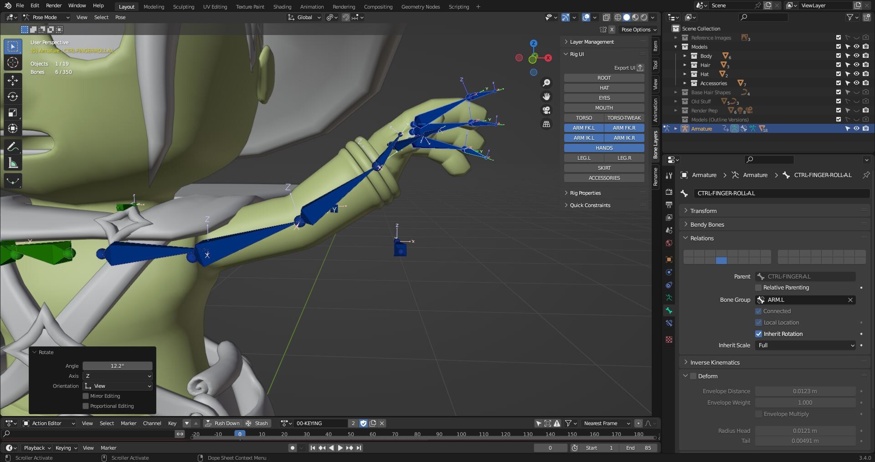Expand the Transform panel in bone properties
The height and width of the screenshot is (462, 875).
pos(703,210)
